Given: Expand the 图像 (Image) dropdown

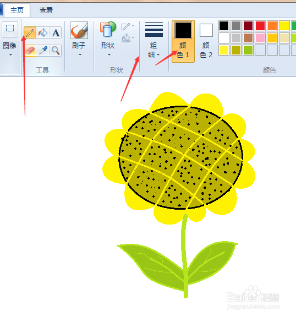Looking at the screenshot, I should pos(10,55).
